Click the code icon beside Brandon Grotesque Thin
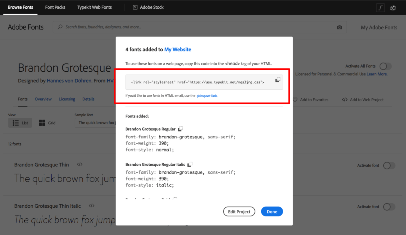Screen dimensions: 406x235 point(79,164)
